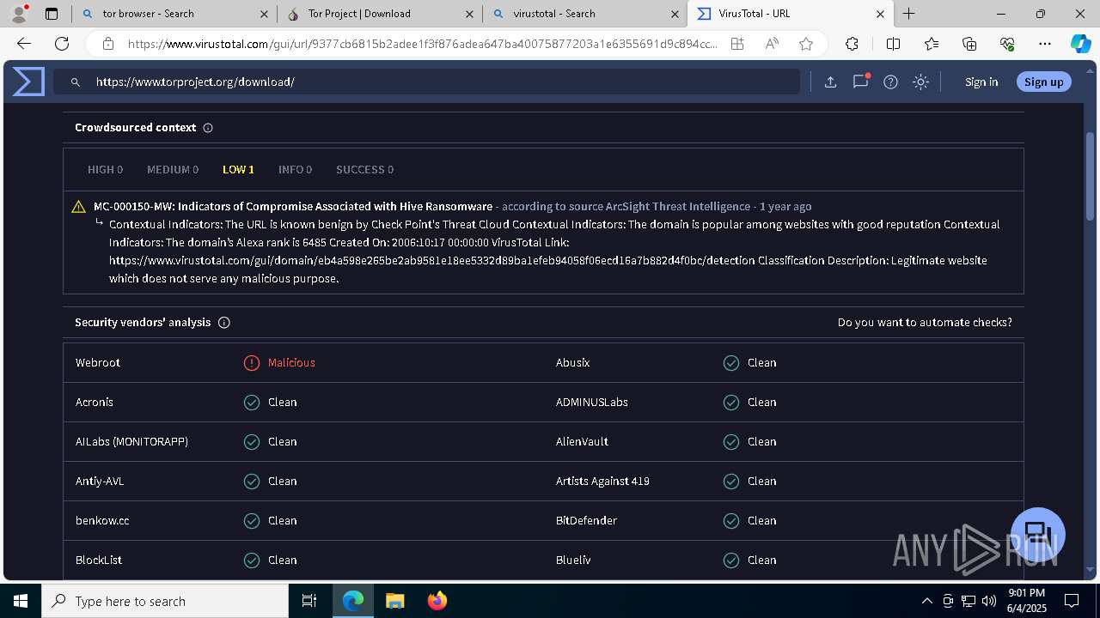Open the help question mark icon

coord(890,82)
